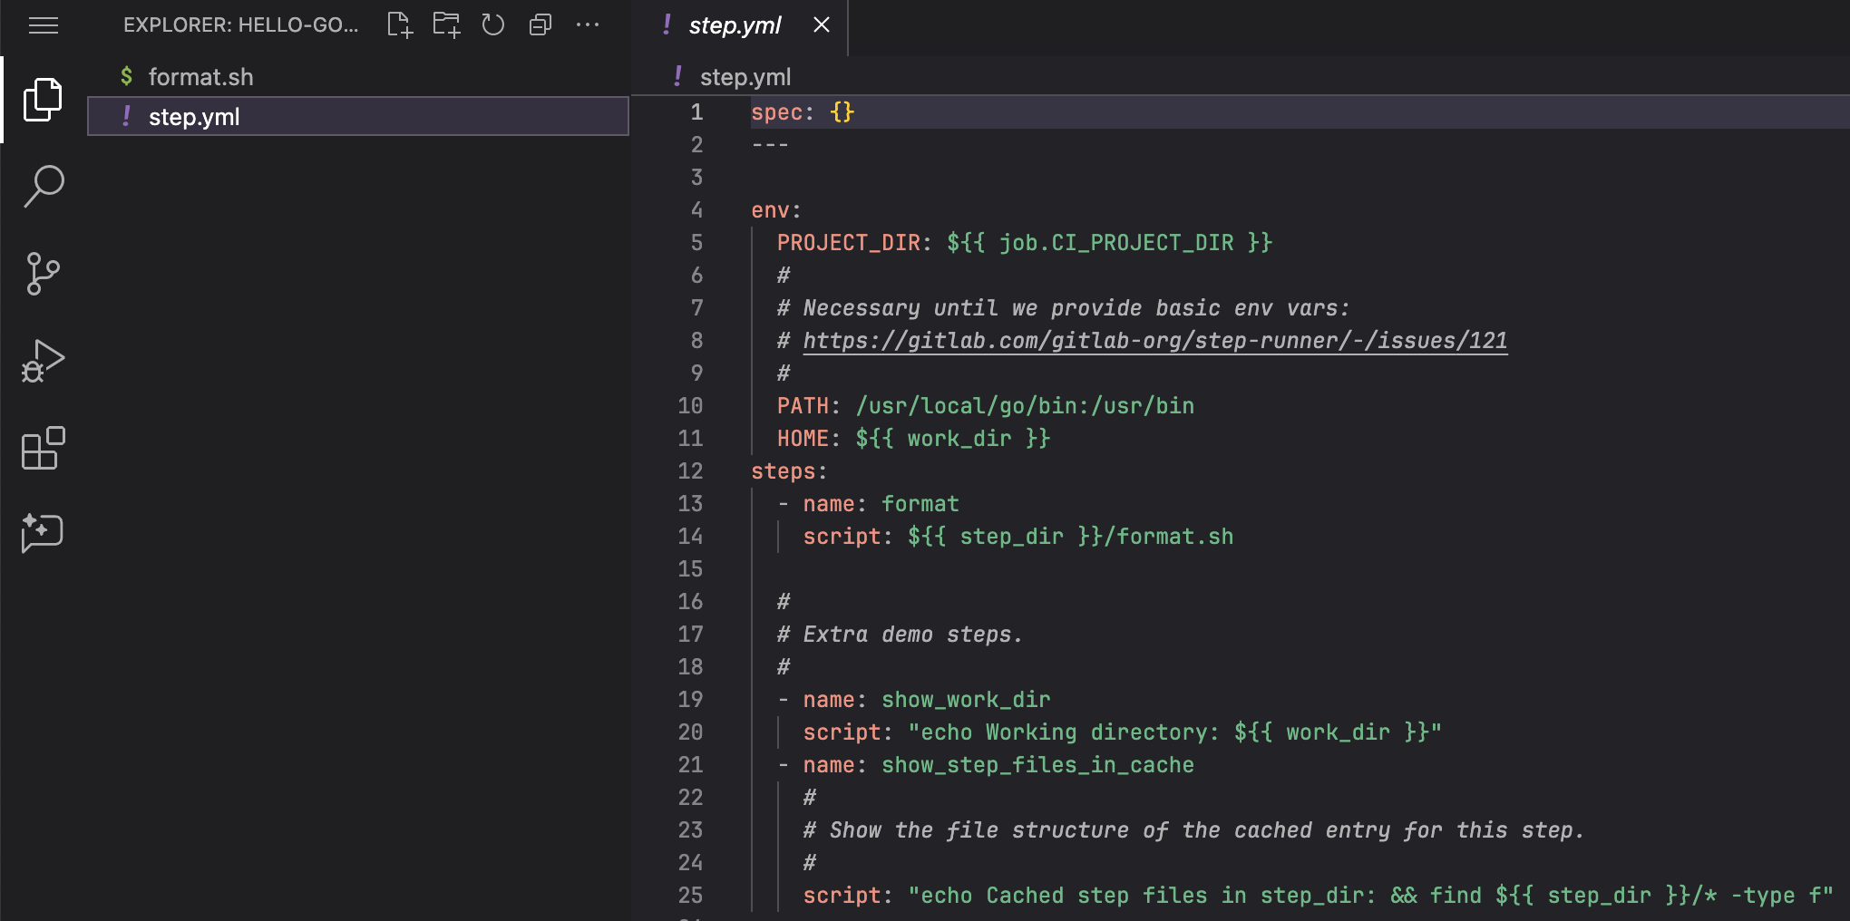Open the Run and Debug view

43,360
